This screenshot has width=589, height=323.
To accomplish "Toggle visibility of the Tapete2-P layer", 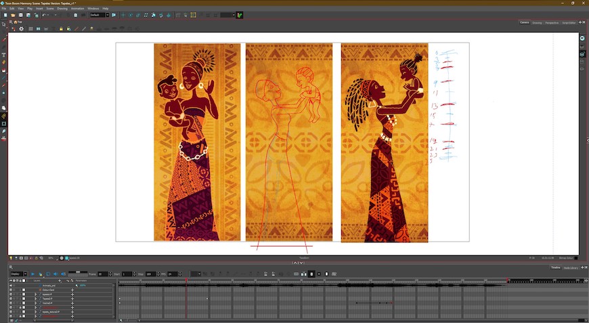I will pyautogui.click(x=11, y=299).
